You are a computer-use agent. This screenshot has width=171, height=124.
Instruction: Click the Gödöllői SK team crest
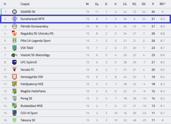point(14,12)
